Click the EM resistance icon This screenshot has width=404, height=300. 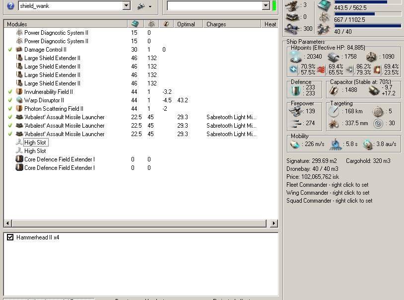click(293, 70)
